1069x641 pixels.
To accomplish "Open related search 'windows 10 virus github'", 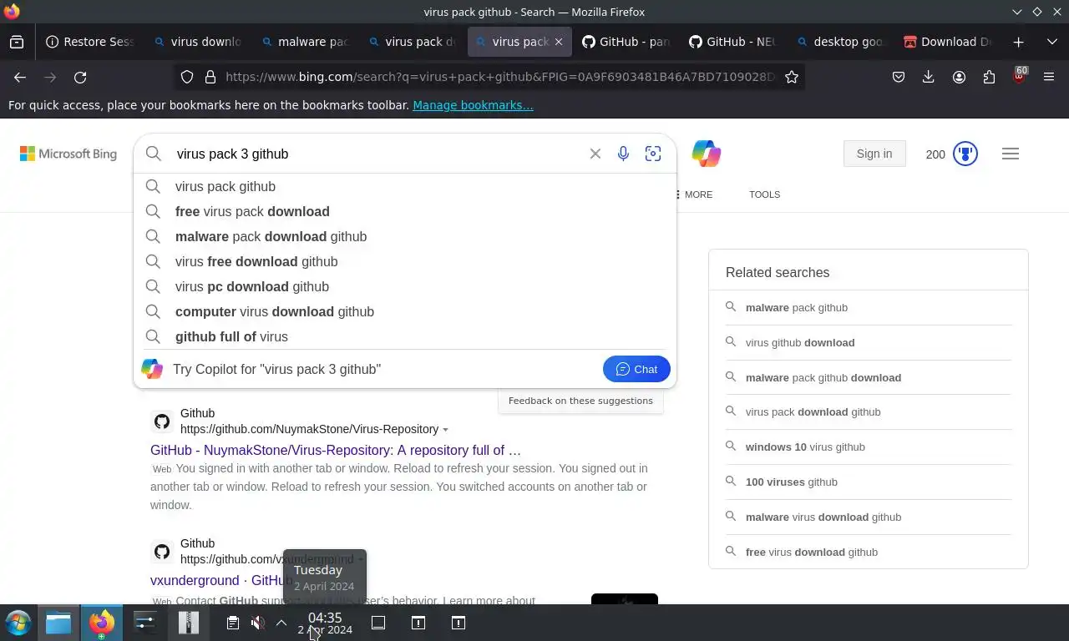I will [869, 447].
